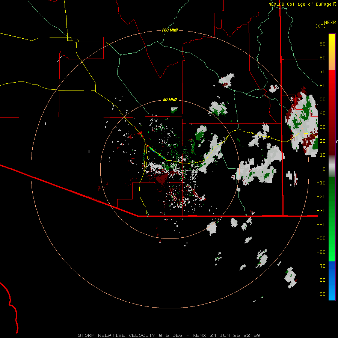Click the -70 value on velocity scale
Screen dimensions: 338x338
point(321,266)
